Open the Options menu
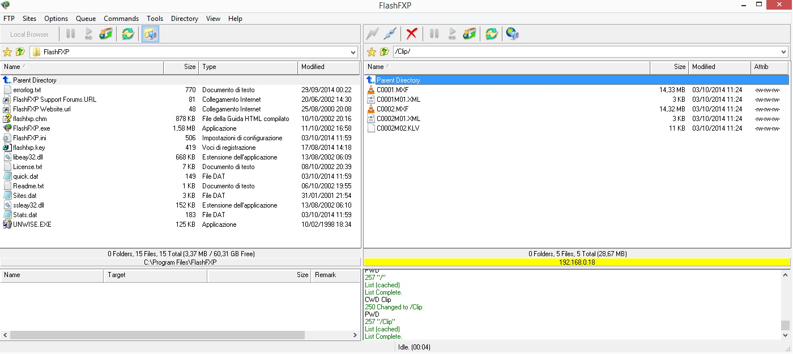The height and width of the screenshot is (354, 793). click(56, 19)
